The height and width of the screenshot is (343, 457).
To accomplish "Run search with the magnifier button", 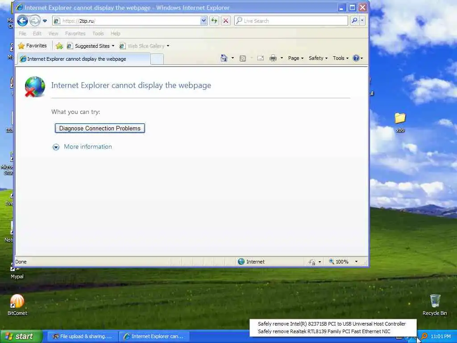I will tap(354, 21).
